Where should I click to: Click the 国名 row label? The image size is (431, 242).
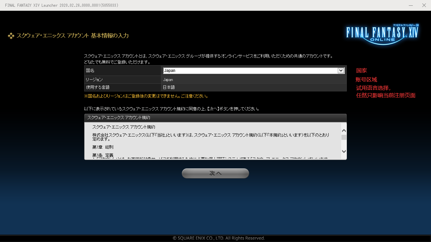click(90, 71)
